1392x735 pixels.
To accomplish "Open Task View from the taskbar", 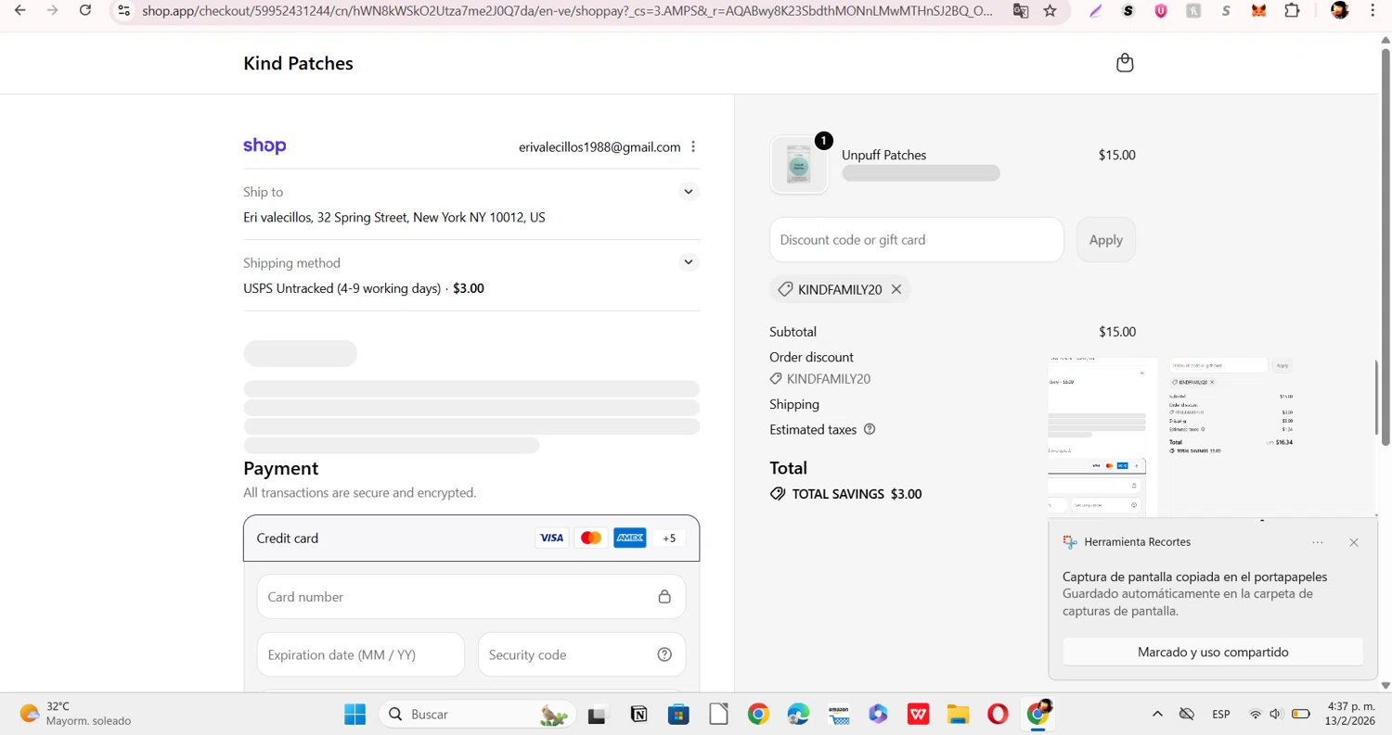I will (x=597, y=715).
